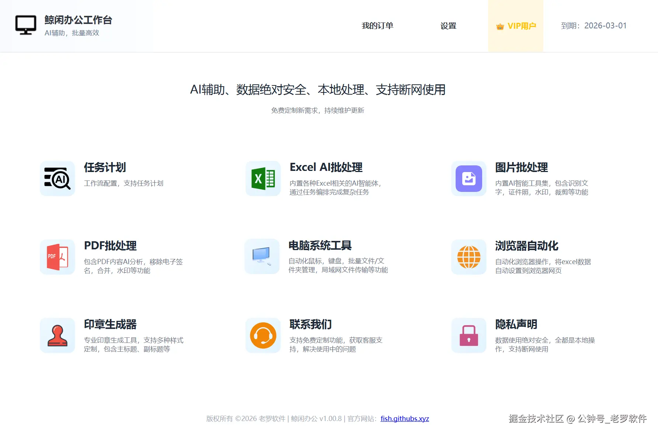Click the 版权所有 ©2026 老罗软件 footer text

(246, 418)
